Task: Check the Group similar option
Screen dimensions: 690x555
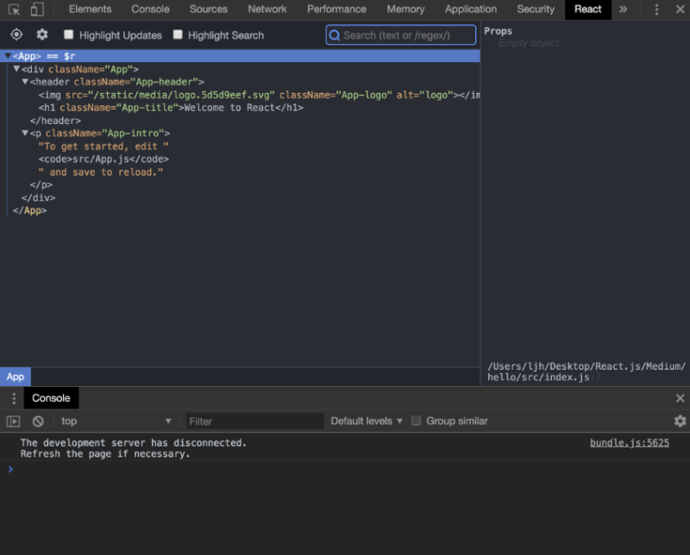Action: [x=416, y=421]
